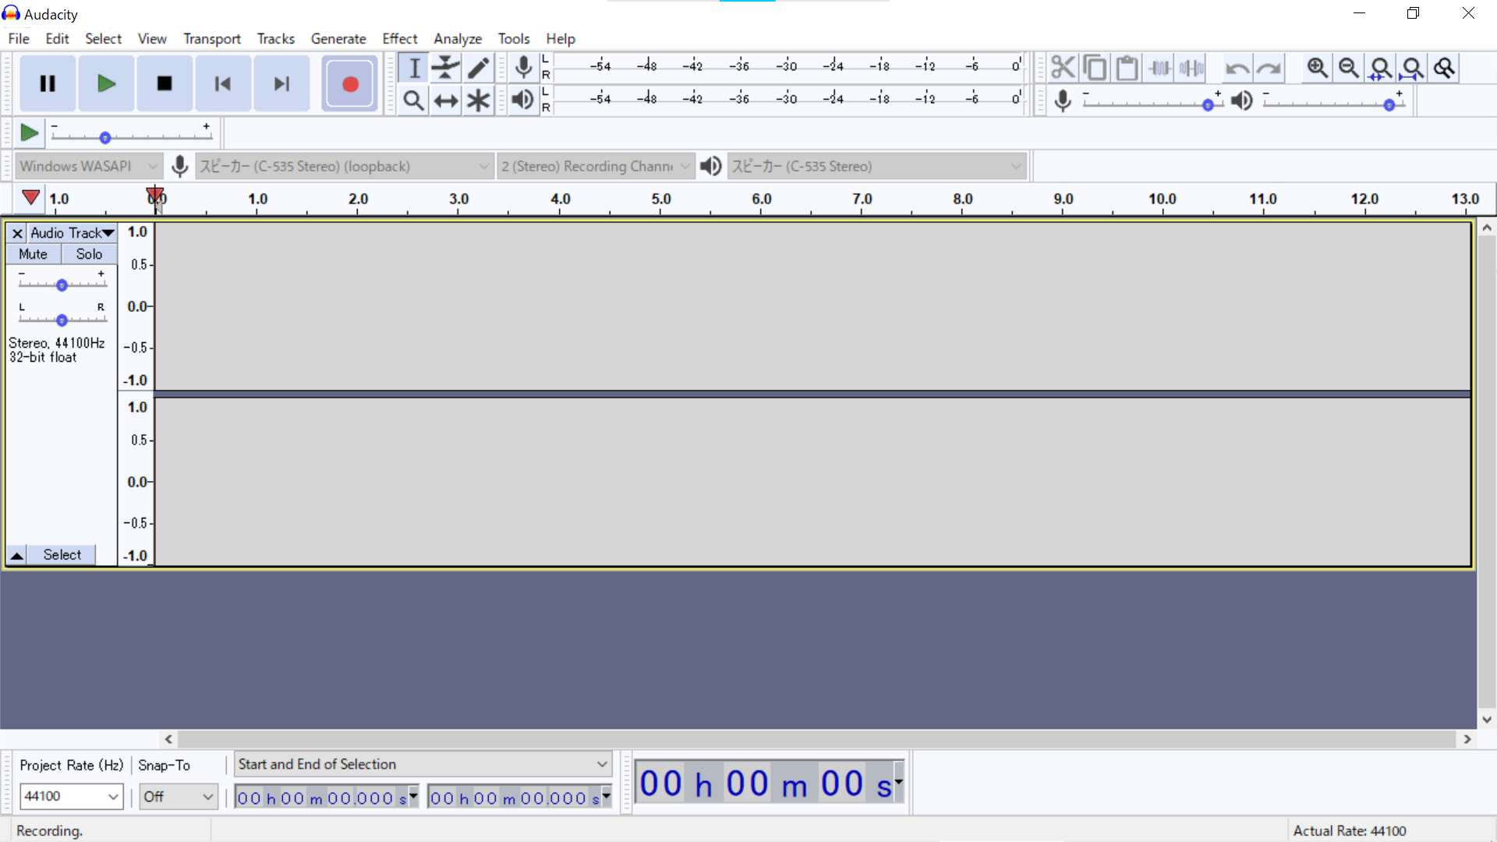The height and width of the screenshot is (842, 1497).
Task: Click the Copy icon
Action: [1095, 68]
